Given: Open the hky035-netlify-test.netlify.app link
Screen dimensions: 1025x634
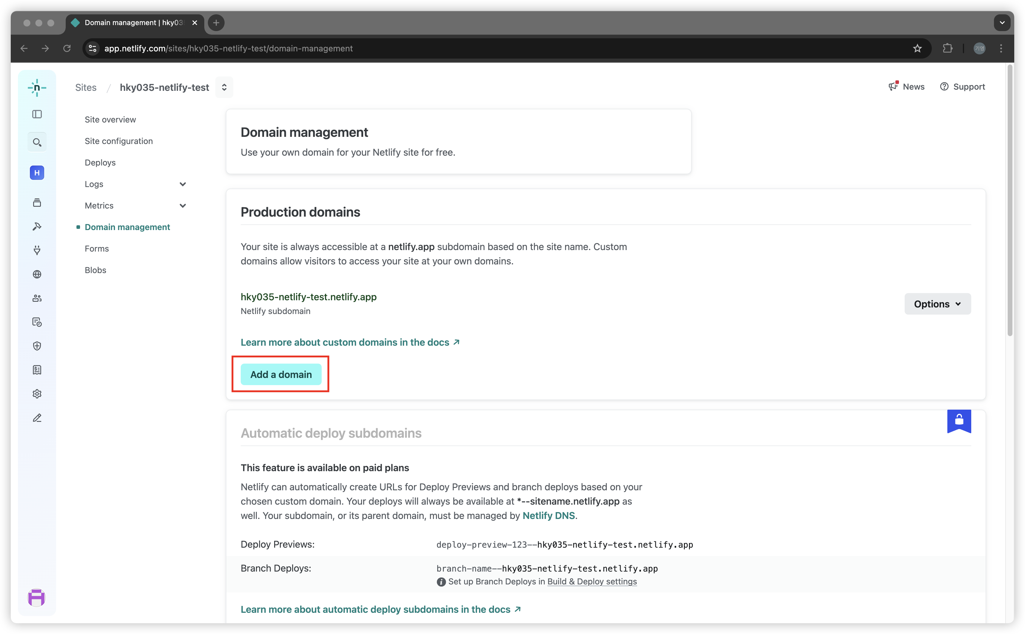Looking at the screenshot, I should 309,297.
